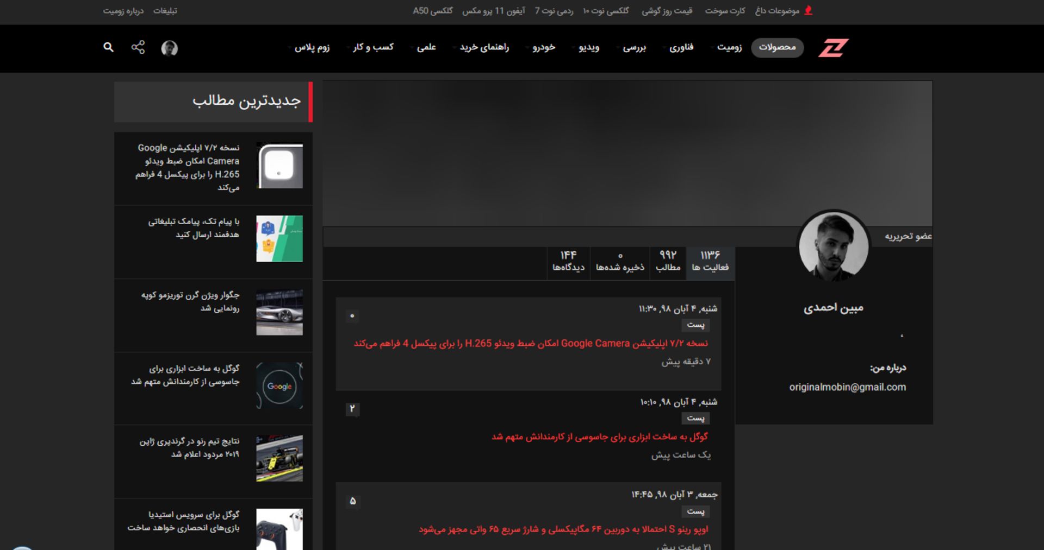Click the comment count ۲ badge
Viewport: 1044px width, 550px height.
pos(352,409)
